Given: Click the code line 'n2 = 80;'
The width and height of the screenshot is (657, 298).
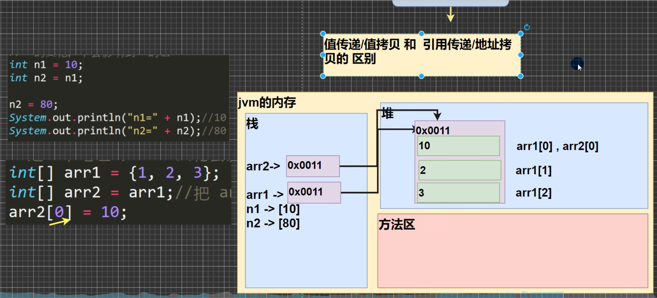Looking at the screenshot, I should 34,104.
